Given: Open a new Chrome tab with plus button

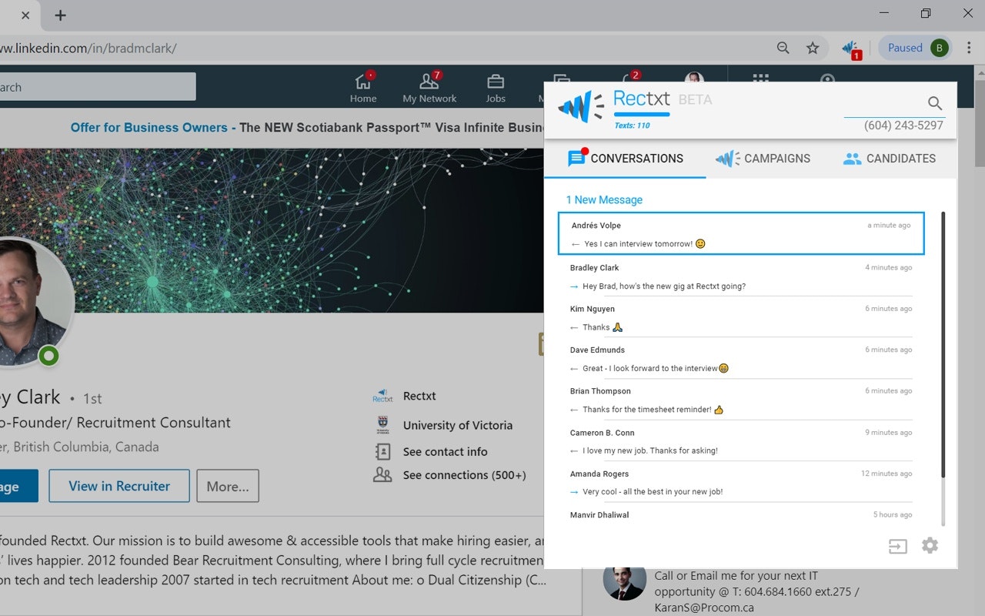Looking at the screenshot, I should [x=60, y=15].
